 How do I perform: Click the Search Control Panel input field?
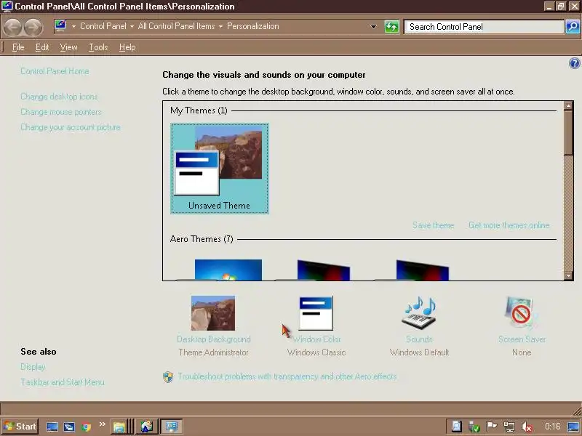tap(484, 27)
